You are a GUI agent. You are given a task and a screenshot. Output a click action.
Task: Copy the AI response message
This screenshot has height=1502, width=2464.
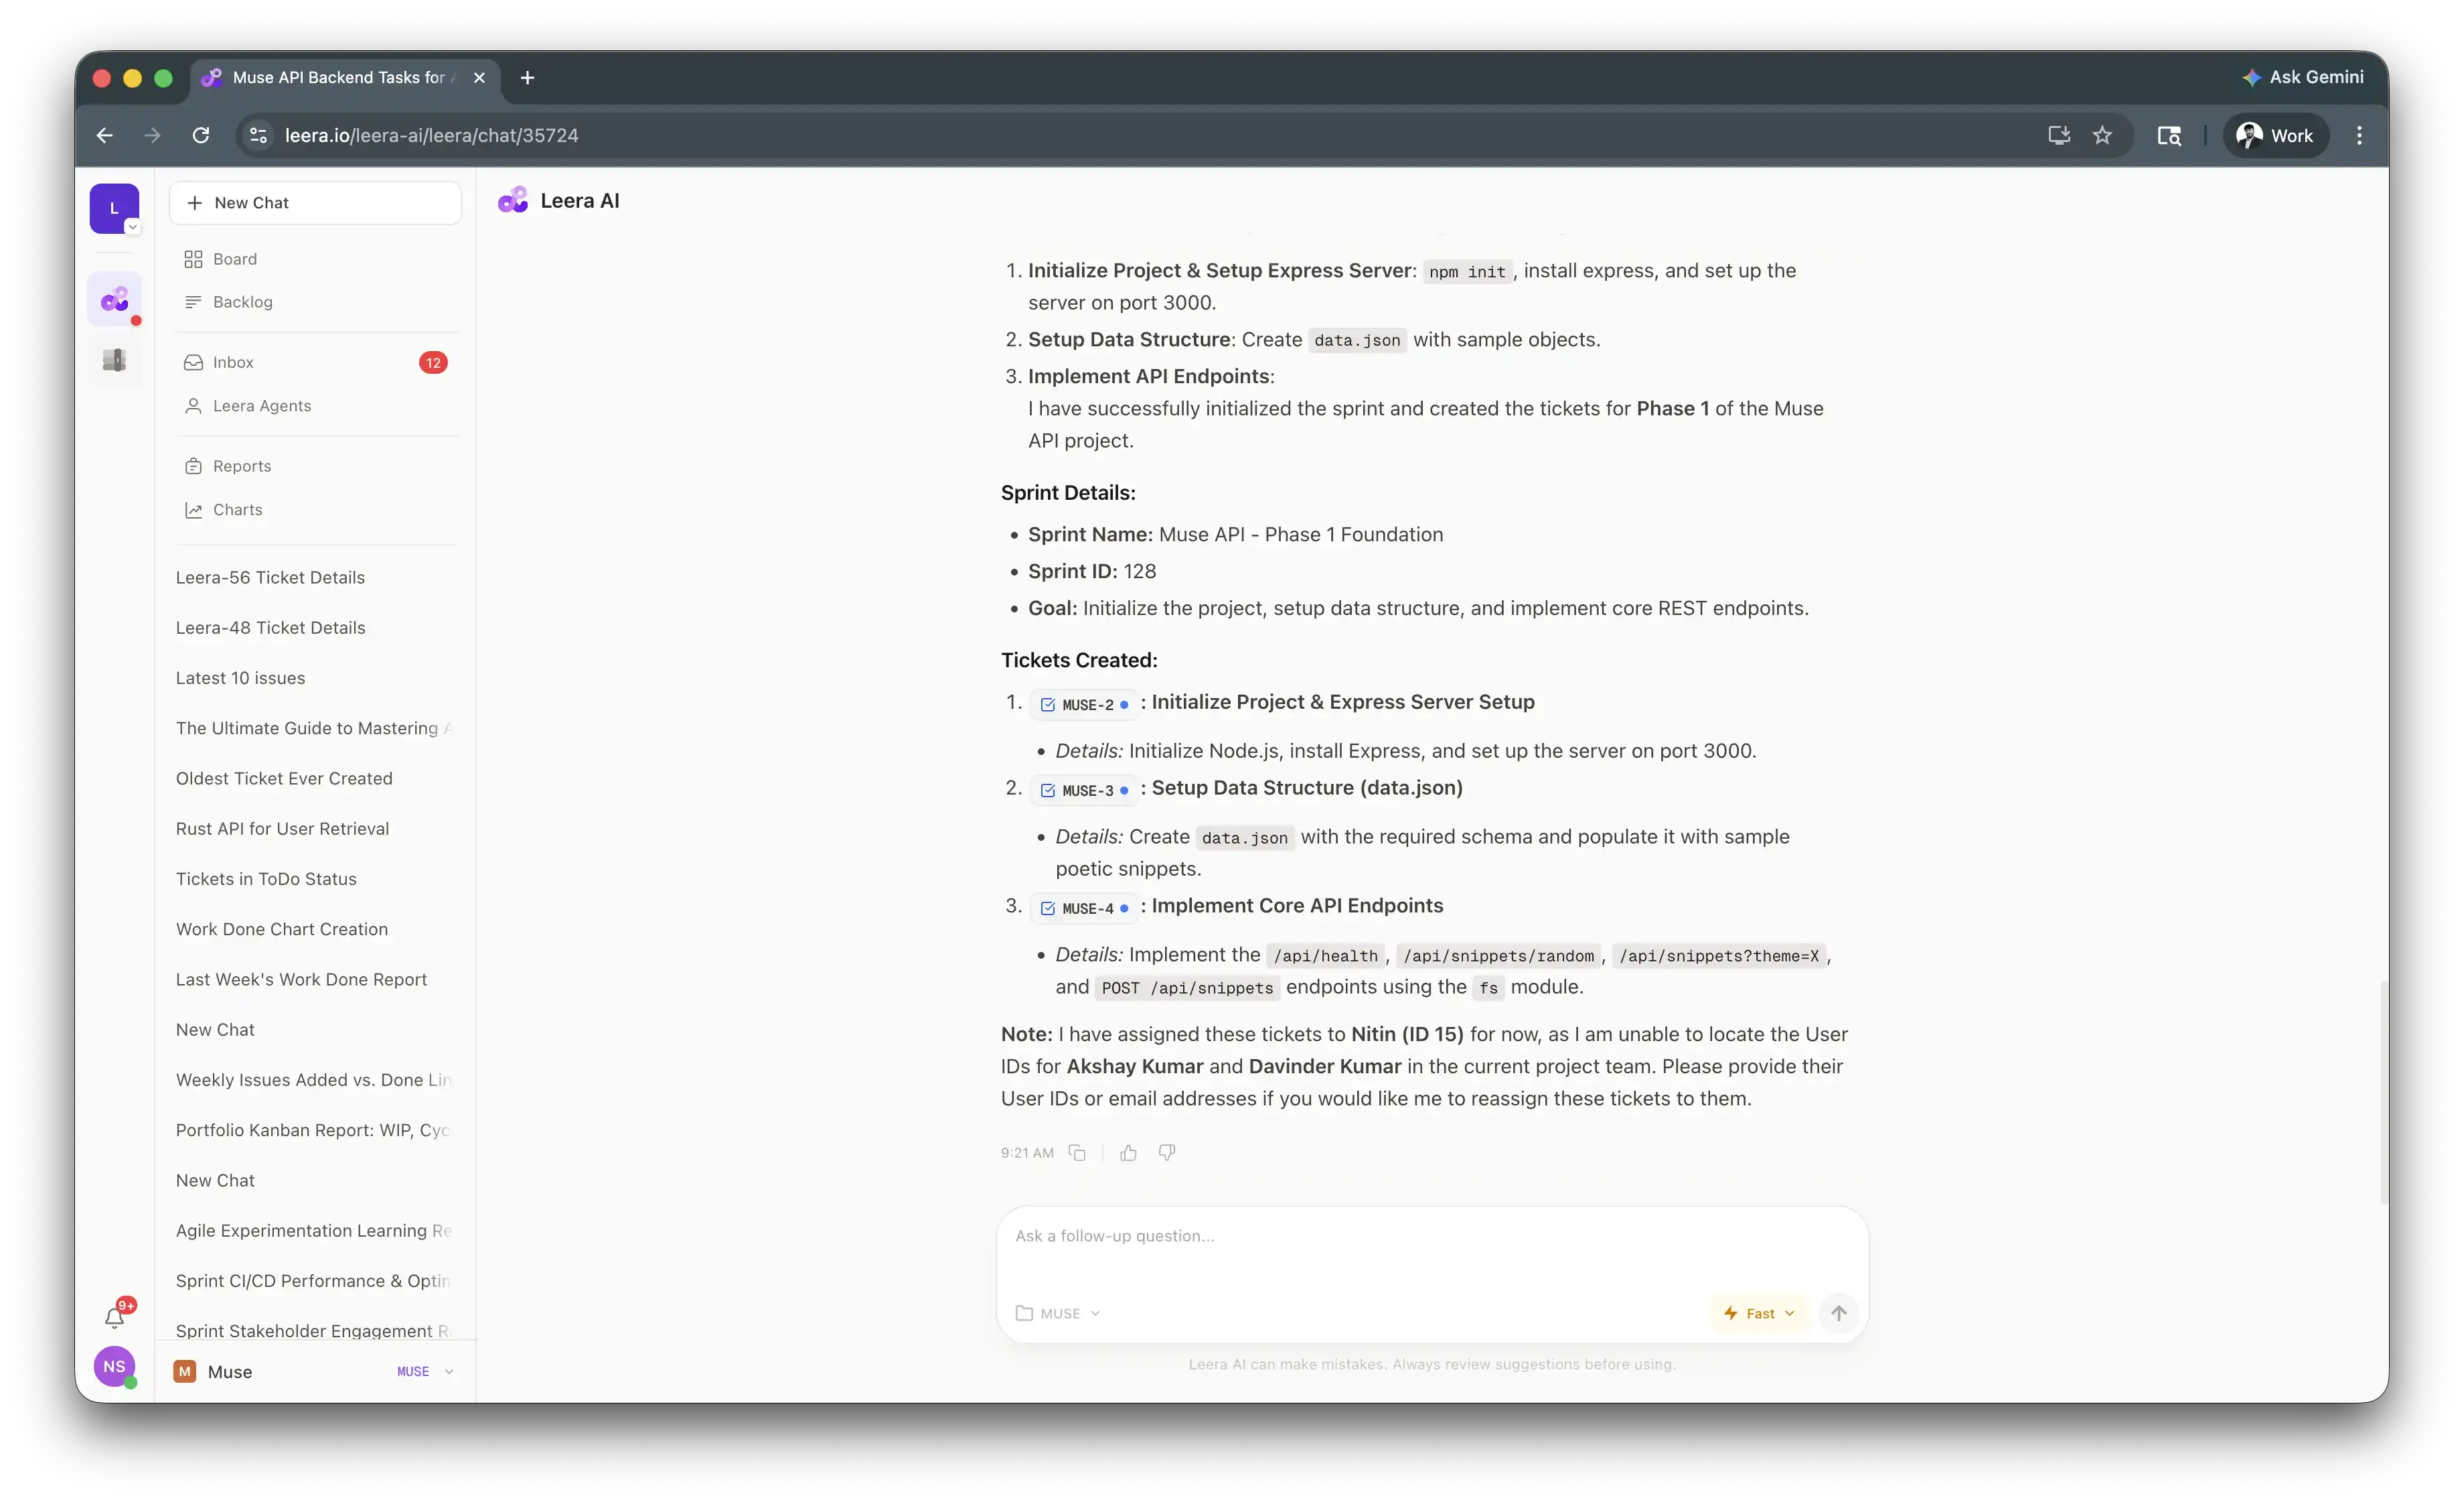1077,1153
